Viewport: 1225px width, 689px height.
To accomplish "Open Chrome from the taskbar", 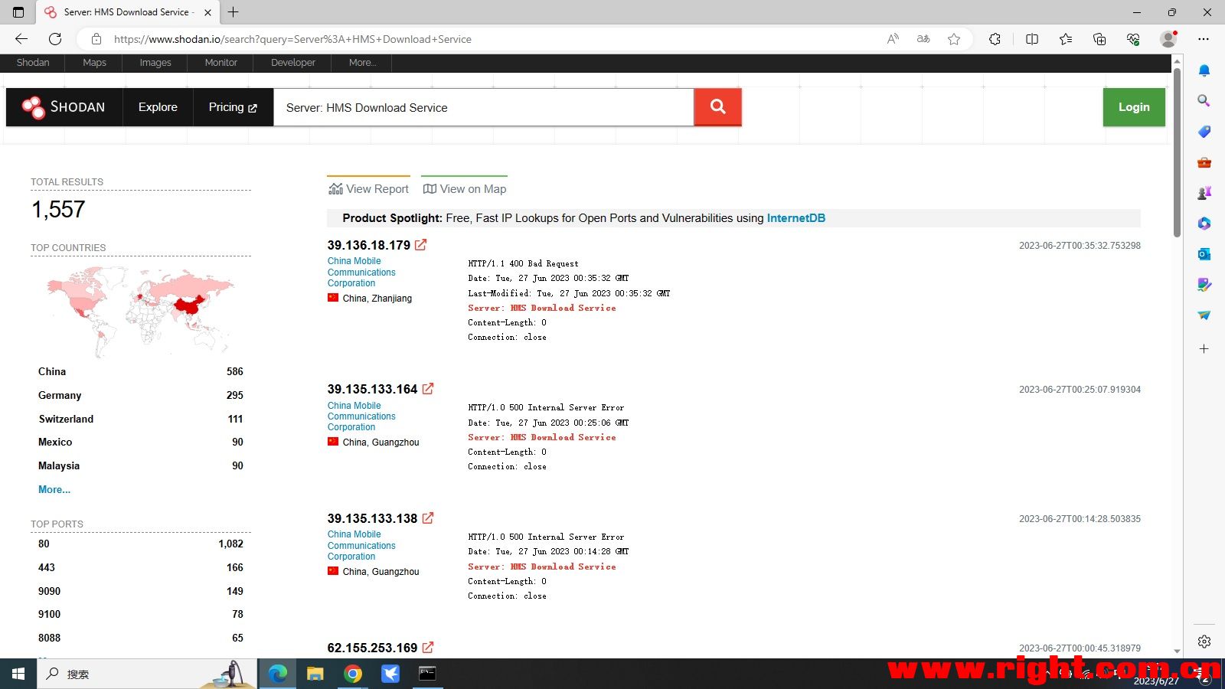I will tap(353, 674).
